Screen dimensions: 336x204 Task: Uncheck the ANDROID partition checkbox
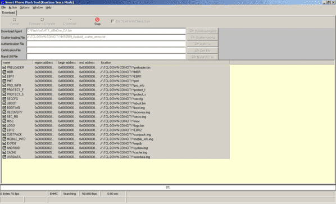click(4, 148)
